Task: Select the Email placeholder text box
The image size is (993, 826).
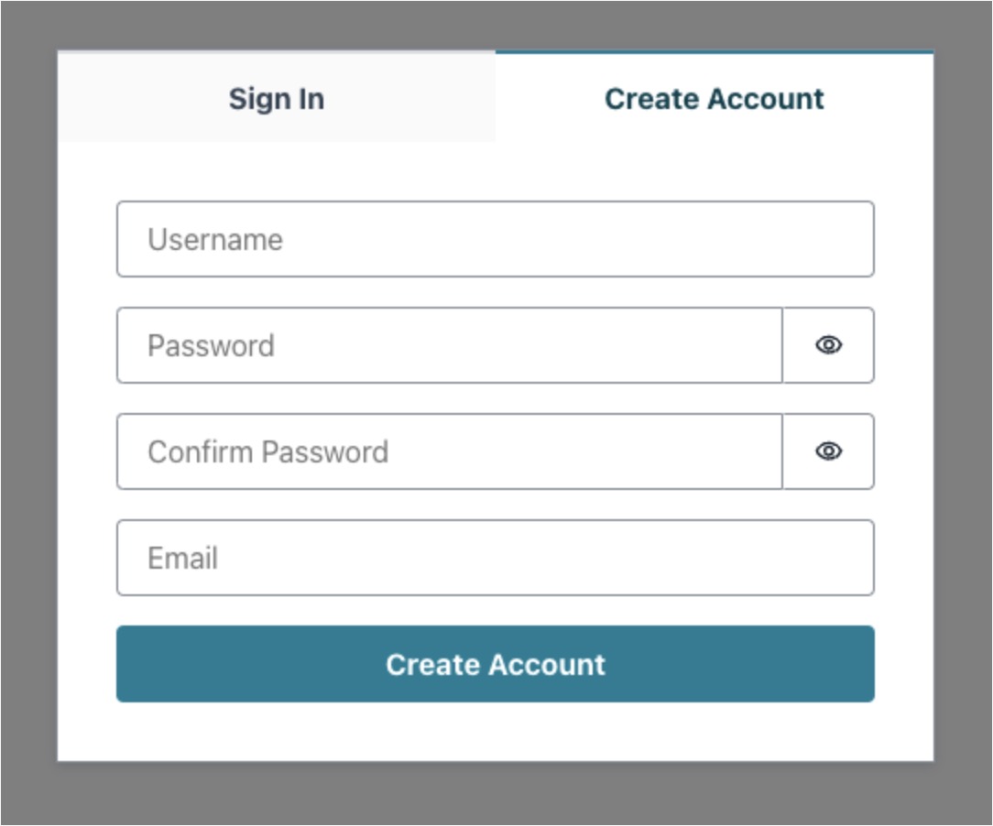Action: 495,558
